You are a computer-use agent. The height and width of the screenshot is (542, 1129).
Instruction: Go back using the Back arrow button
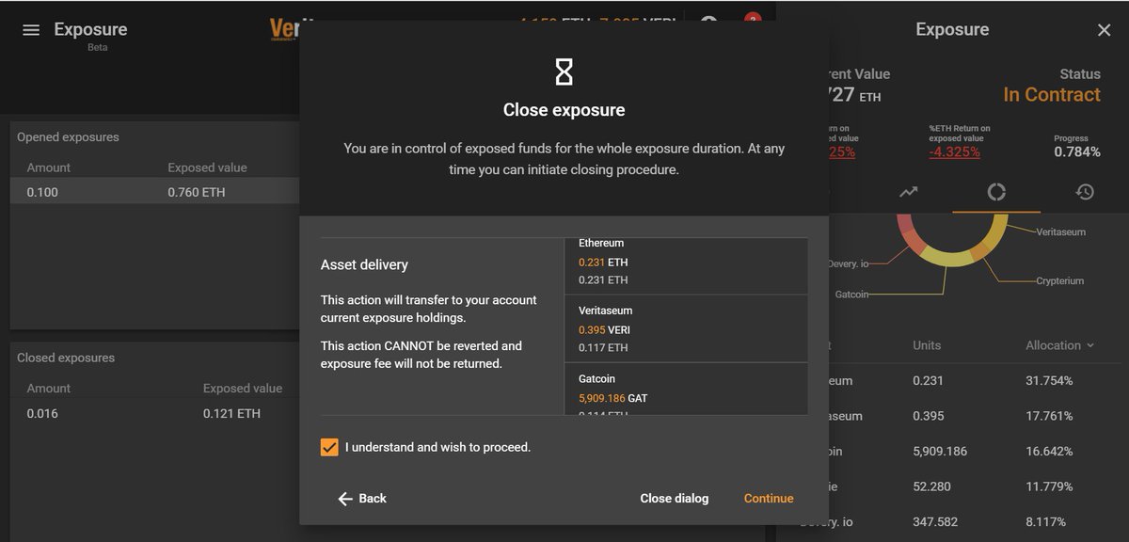(362, 499)
